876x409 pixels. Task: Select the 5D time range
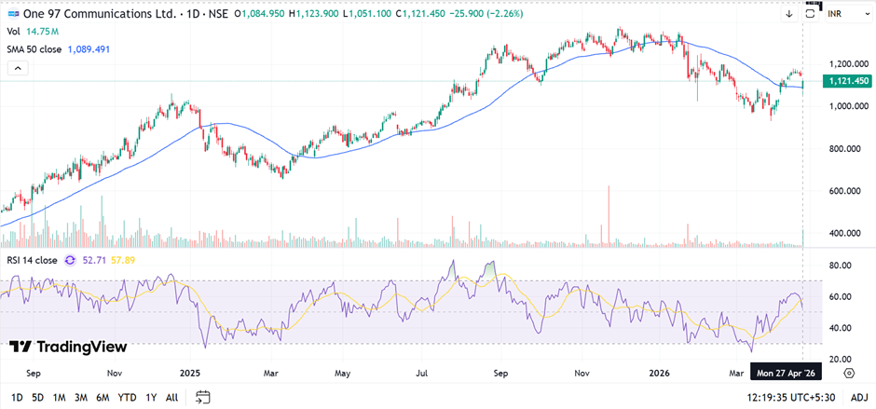[x=37, y=398]
